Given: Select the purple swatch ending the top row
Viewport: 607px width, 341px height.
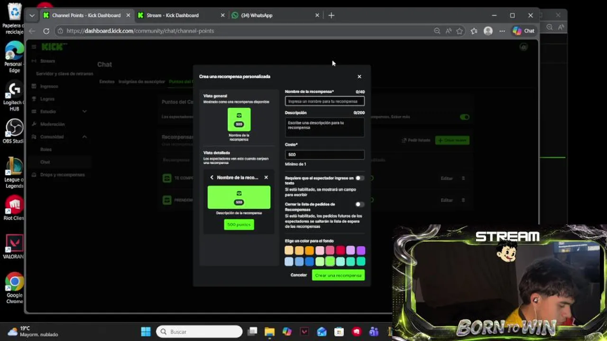Looking at the screenshot, I should tap(361, 251).
